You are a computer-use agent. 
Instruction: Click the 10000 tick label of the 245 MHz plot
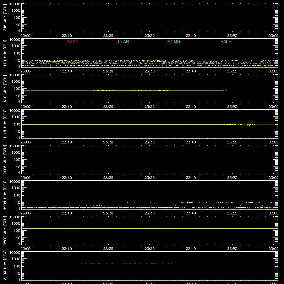(15, 4)
